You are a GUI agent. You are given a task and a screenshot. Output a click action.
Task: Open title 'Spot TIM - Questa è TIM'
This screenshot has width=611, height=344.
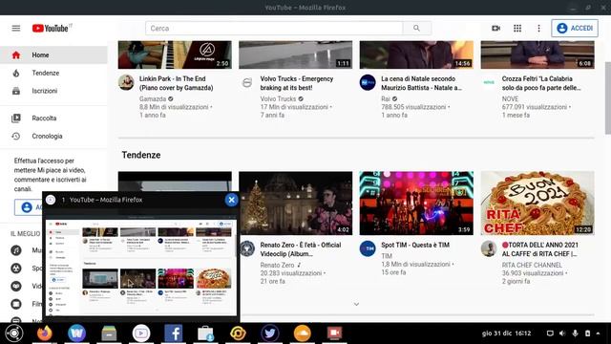click(415, 245)
